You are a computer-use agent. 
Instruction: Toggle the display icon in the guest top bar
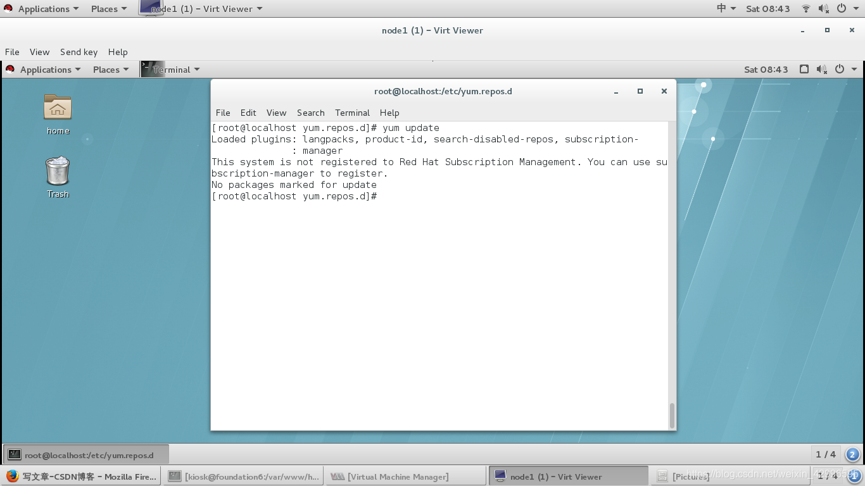pyautogui.click(x=804, y=70)
